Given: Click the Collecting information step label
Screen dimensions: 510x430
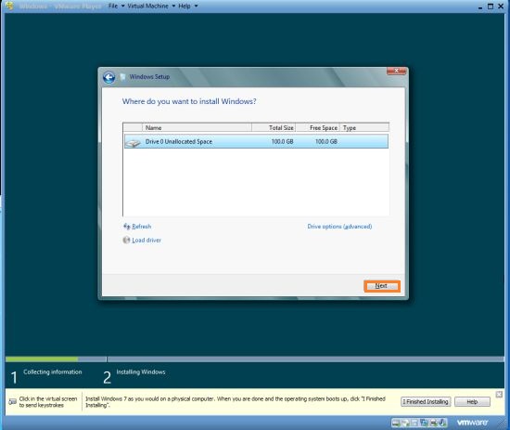Looking at the screenshot, I should tap(53, 372).
